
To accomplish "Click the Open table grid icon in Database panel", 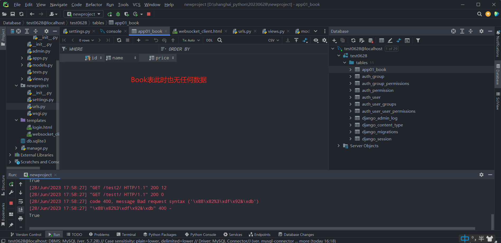I will [x=382, y=40].
